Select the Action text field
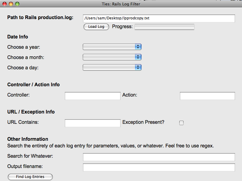 tap(207, 96)
